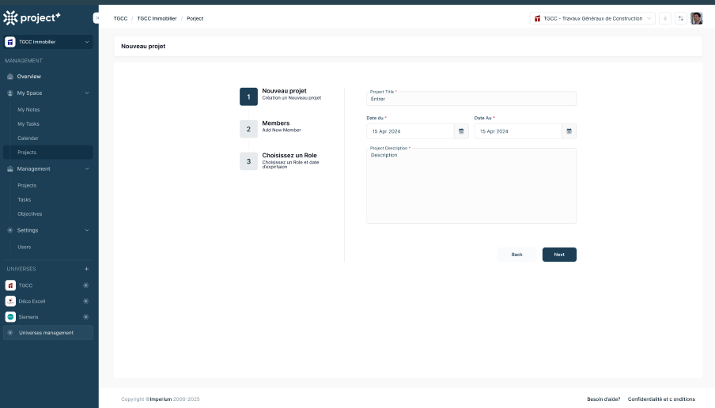Focus the Project Description textarea
This screenshot has height=408, width=715.
pyautogui.click(x=471, y=186)
